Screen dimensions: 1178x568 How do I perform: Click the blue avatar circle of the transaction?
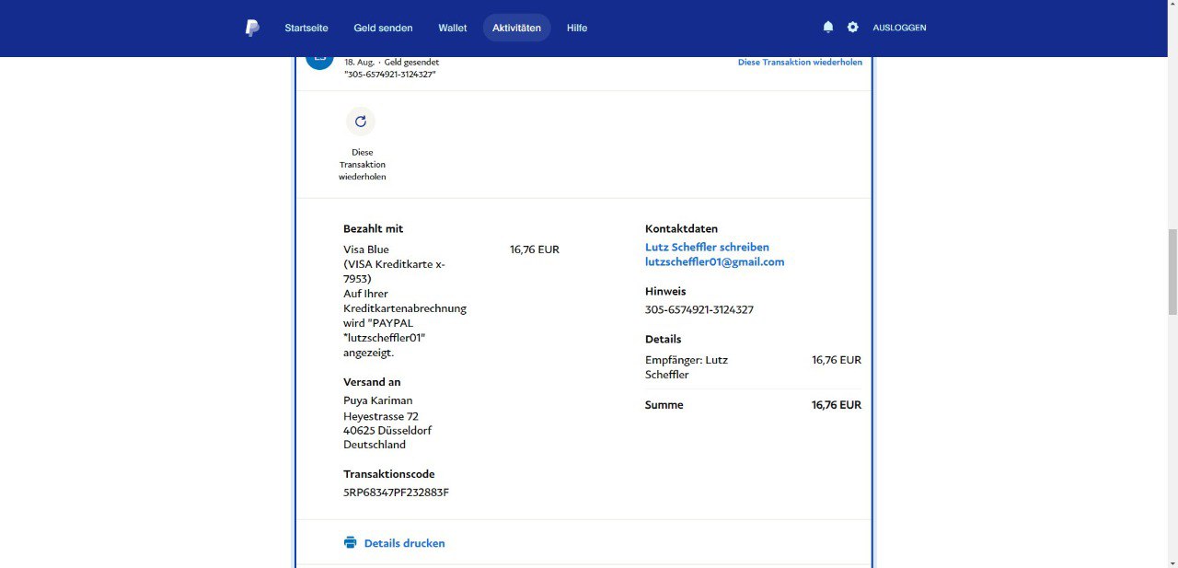coord(319,59)
